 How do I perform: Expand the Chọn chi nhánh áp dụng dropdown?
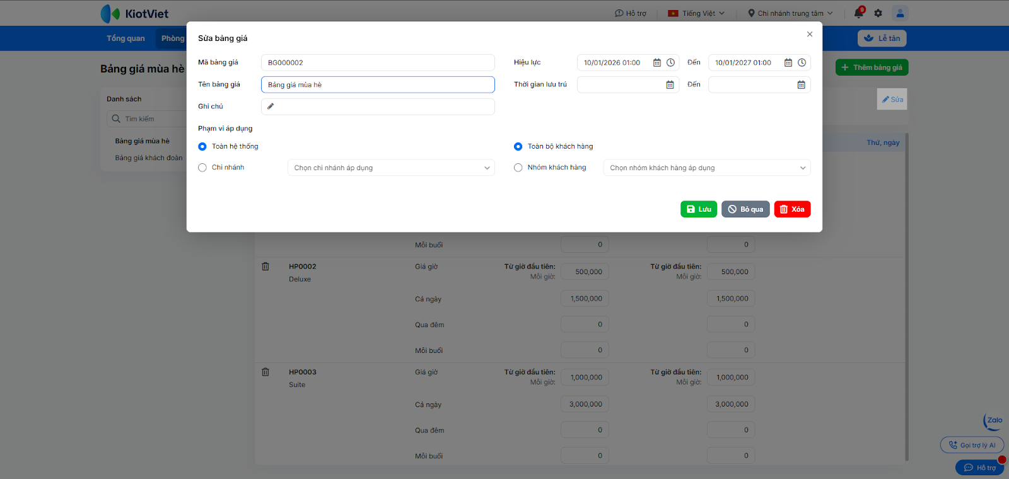tap(391, 168)
